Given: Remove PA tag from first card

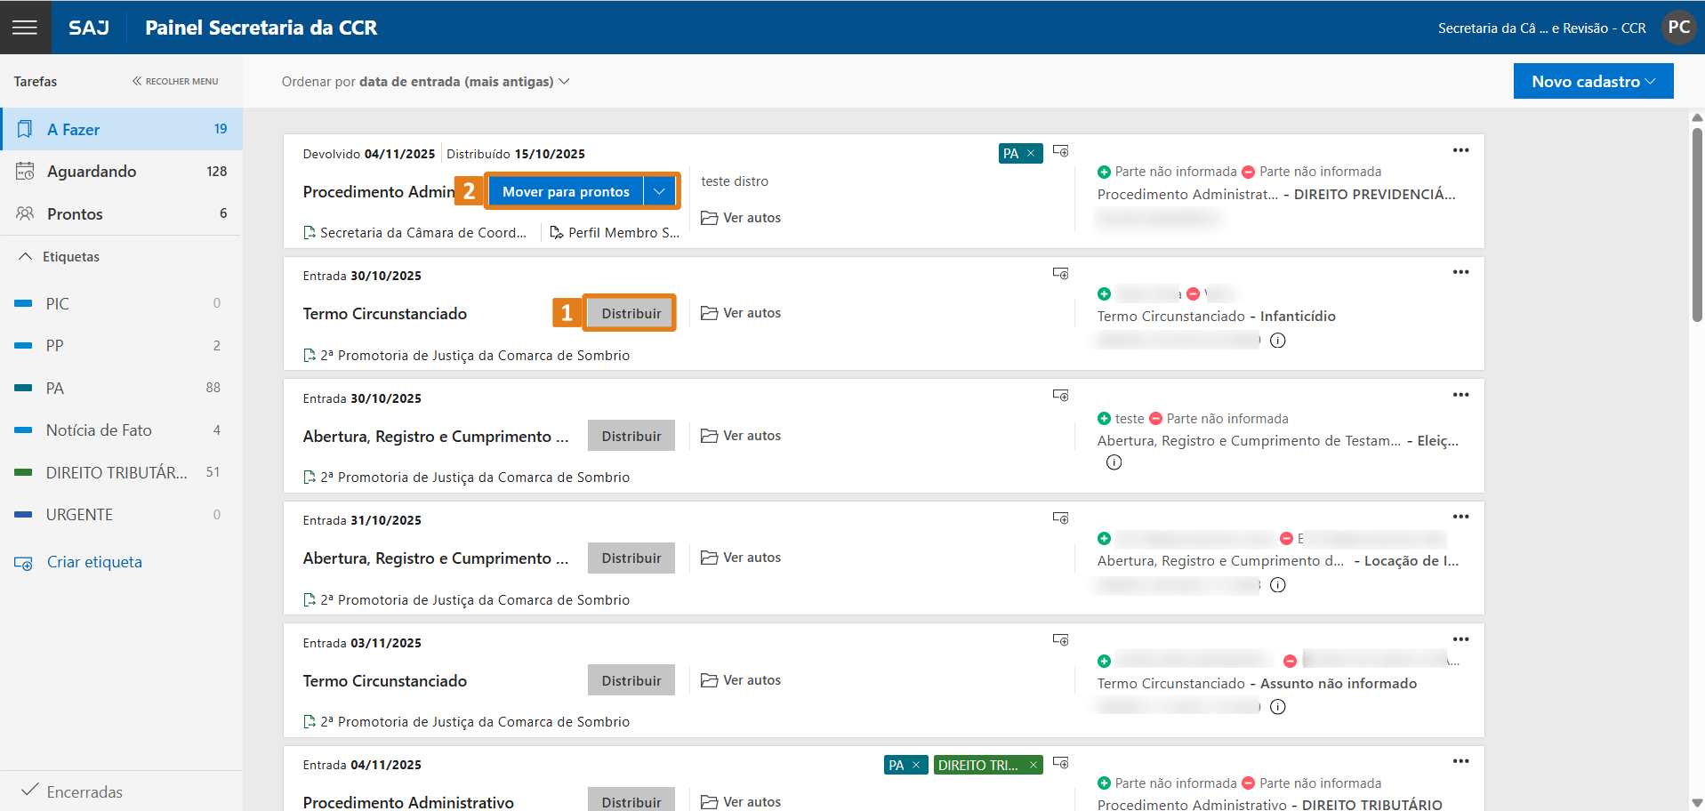Looking at the screenshot, I should coord(1031,154).
